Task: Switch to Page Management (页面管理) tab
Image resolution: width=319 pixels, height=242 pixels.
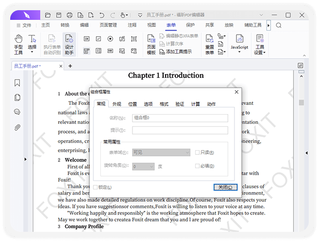Action: tap(108, 25)
